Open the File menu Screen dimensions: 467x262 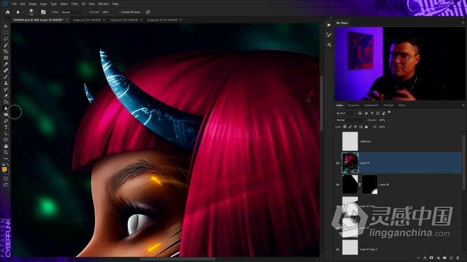14,4
